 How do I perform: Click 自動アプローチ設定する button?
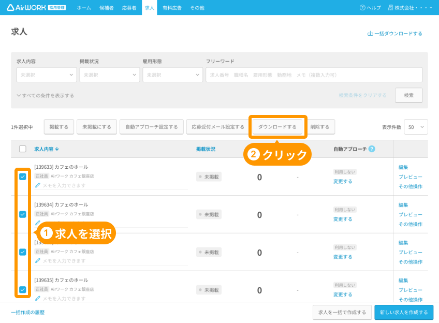[152, 127]
